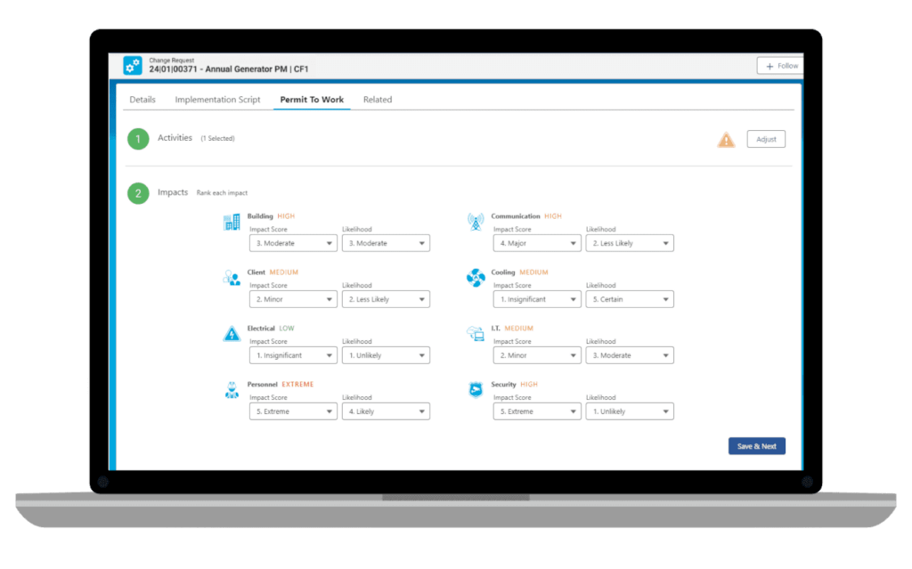Image resolution: width=912 pixels, height=569 pixels.
Task: Select the Cooling fan icon
Action: click(x=476, y=278)
